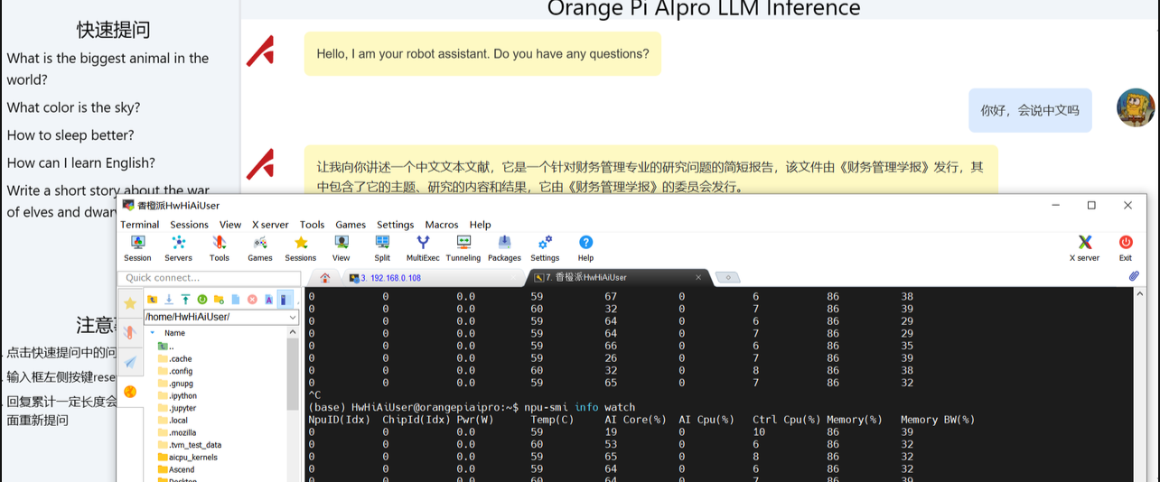Open the Settings gear toolbar icon
Image resolution: width=1160 pixels, height=482 pixels.
point(545,248)
